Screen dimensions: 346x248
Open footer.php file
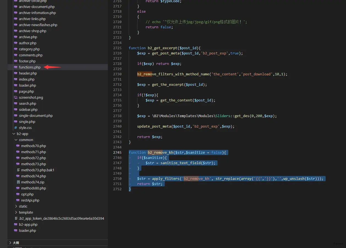pos(27,61)
